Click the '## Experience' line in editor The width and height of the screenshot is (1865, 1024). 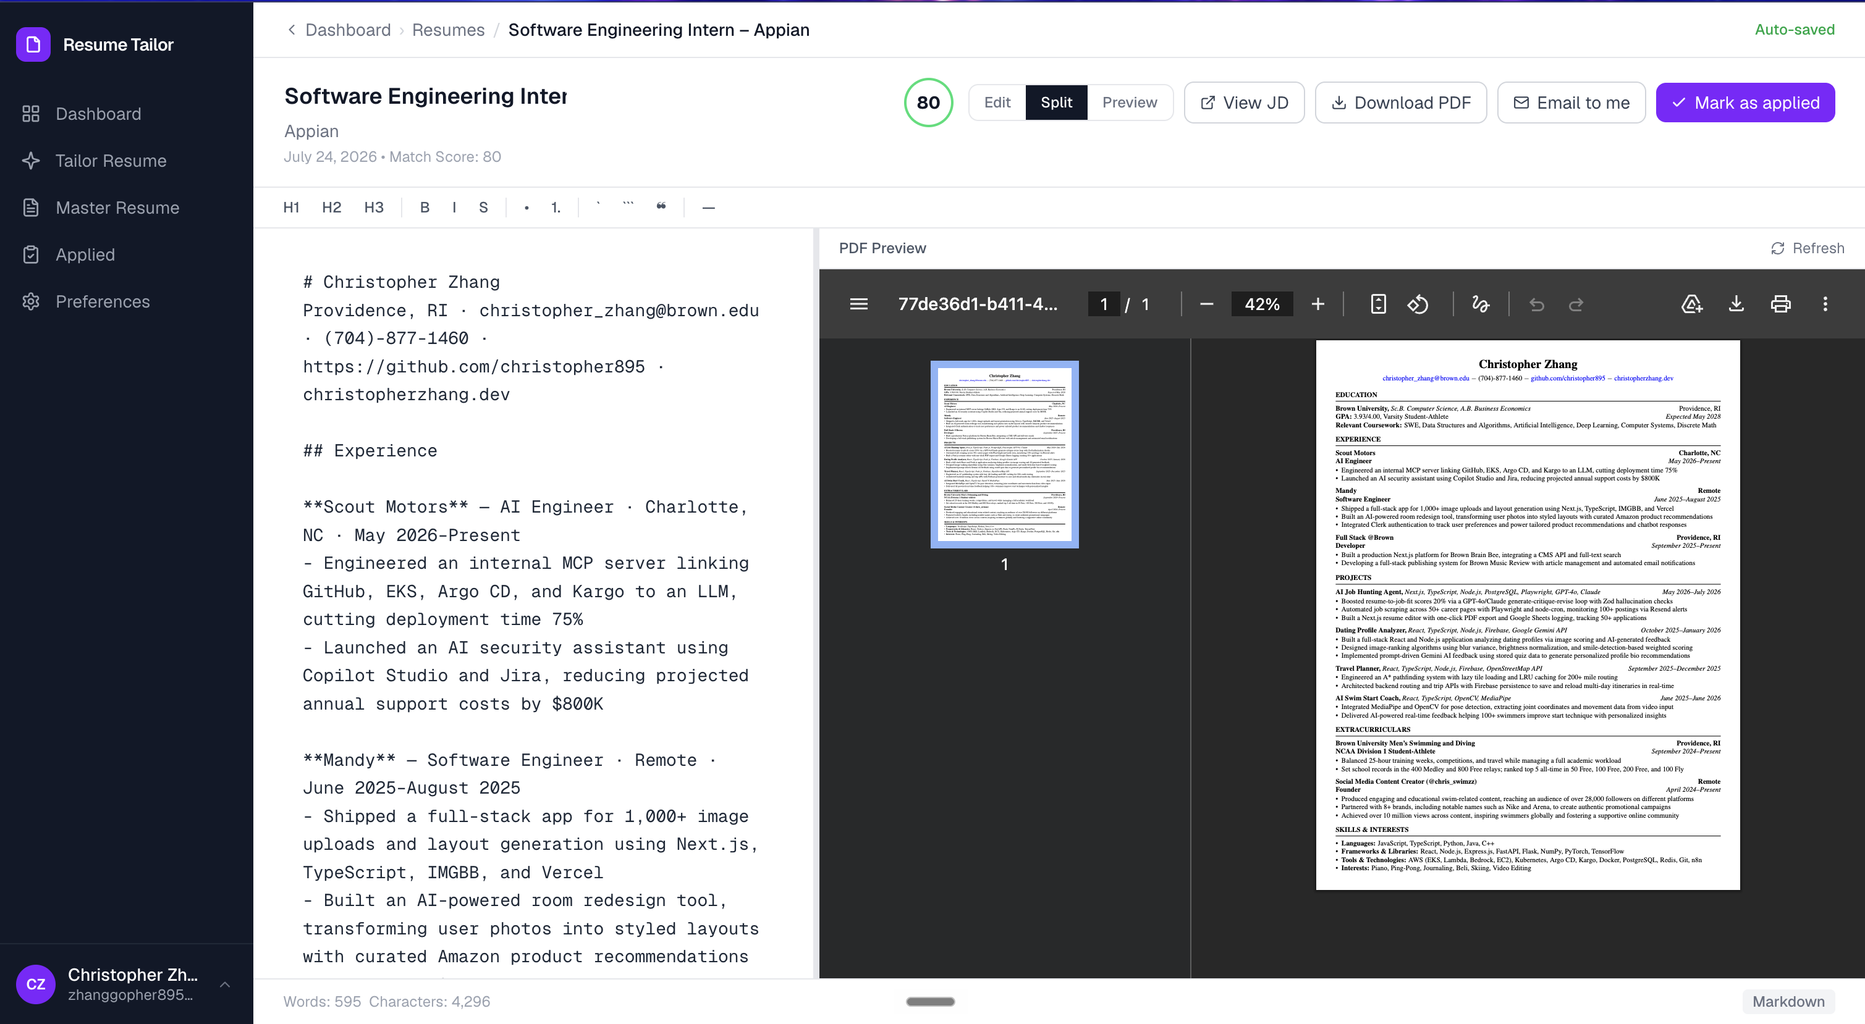[370, 451]
